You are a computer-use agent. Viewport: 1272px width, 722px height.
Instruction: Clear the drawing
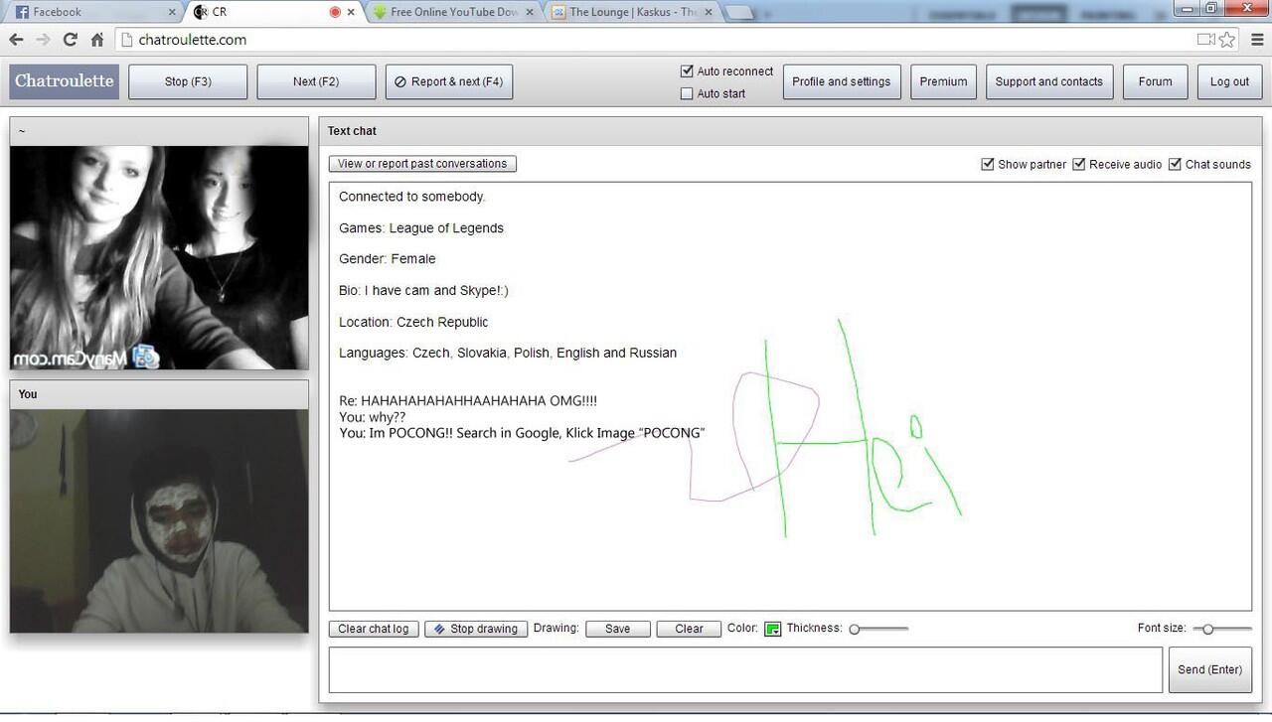point(689,629)
